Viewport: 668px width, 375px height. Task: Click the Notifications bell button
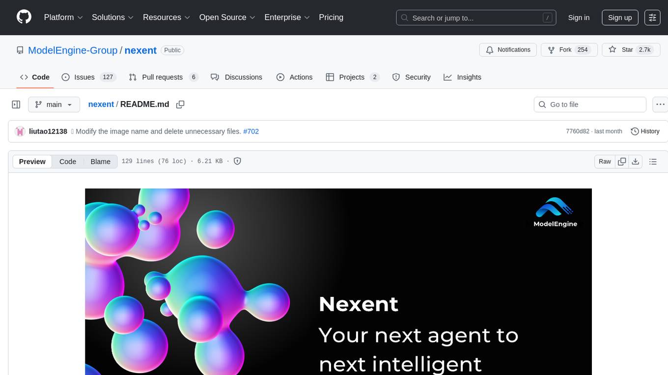pyautogui.click(x=508, y=50)
